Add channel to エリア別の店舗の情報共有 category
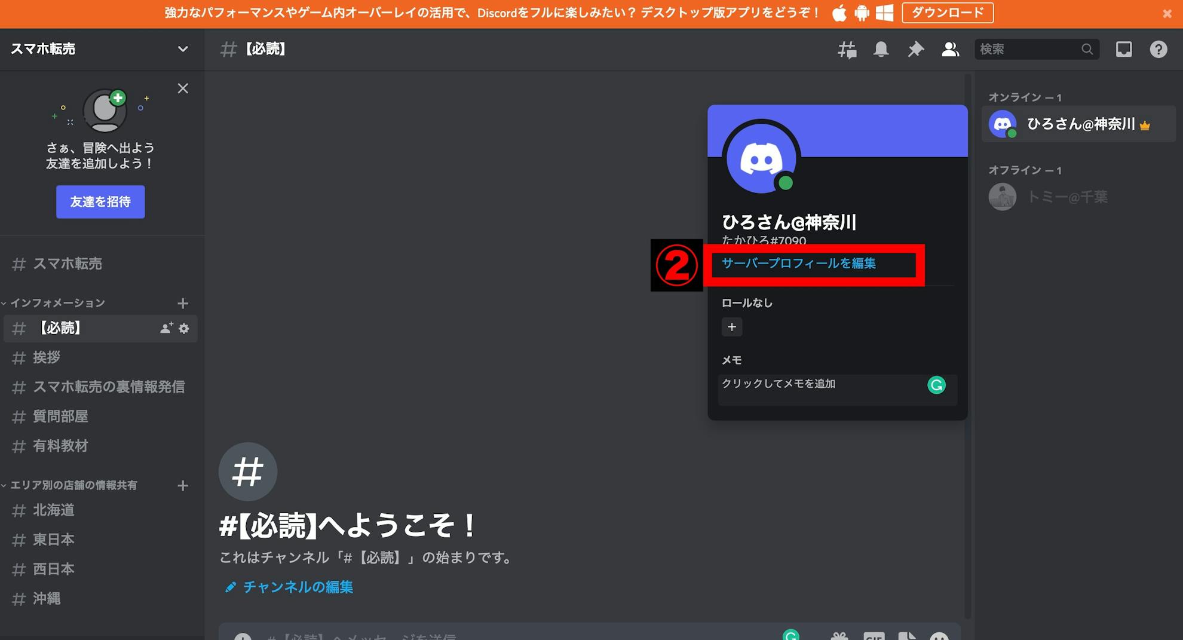This screenshot has height=640, width=1183. click(183, 486)
